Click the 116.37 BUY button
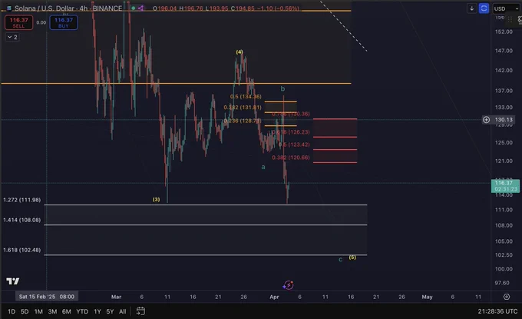The height and width of the screenshot is (319, 522). tap(64, 22)
